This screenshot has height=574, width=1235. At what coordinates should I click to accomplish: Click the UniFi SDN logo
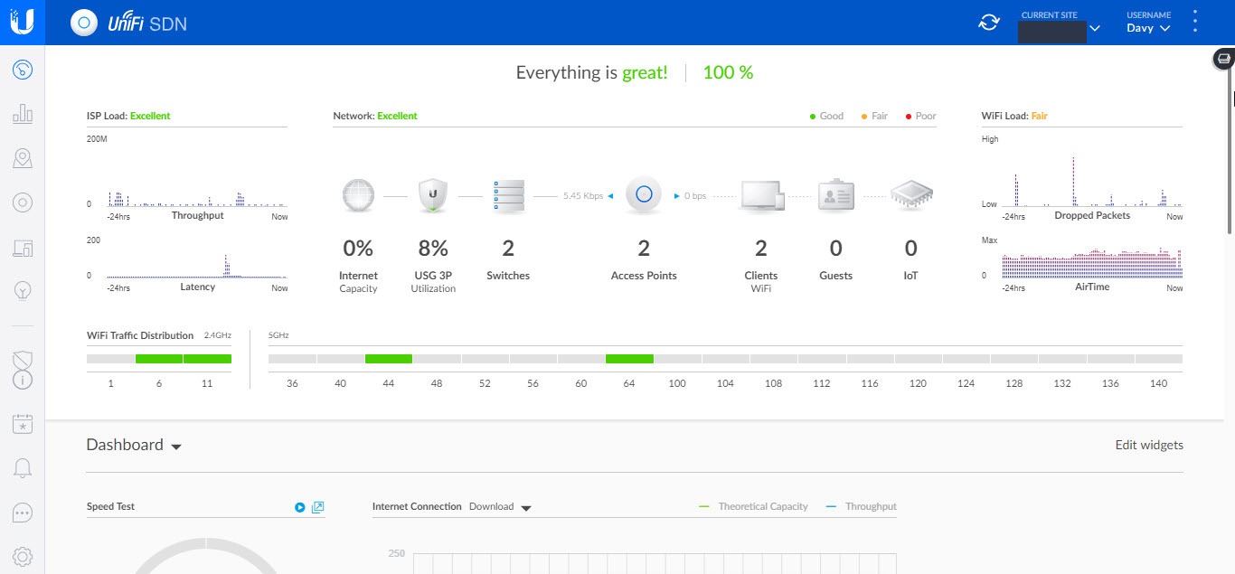click(x=129, y=23)
